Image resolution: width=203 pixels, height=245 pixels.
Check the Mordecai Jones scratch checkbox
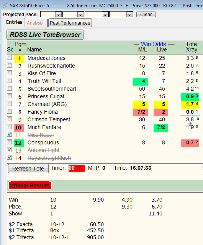point(9,58)
